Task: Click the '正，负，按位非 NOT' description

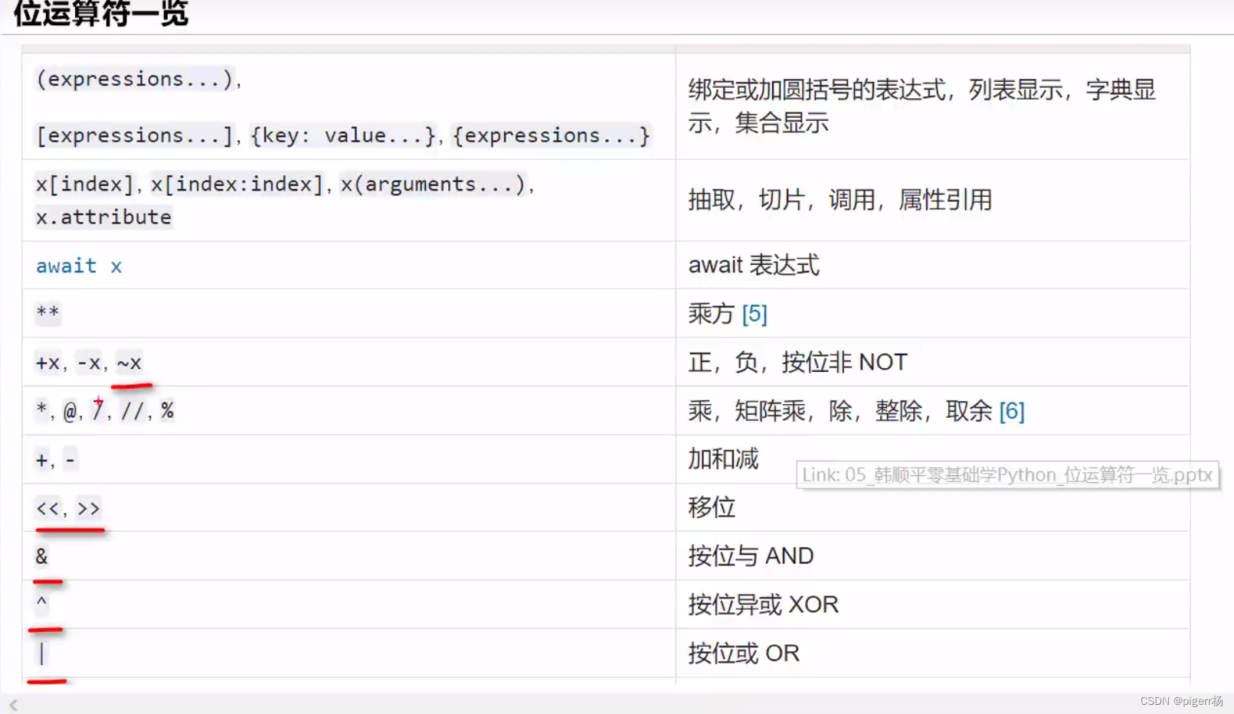Action: (x=797, y=363)
